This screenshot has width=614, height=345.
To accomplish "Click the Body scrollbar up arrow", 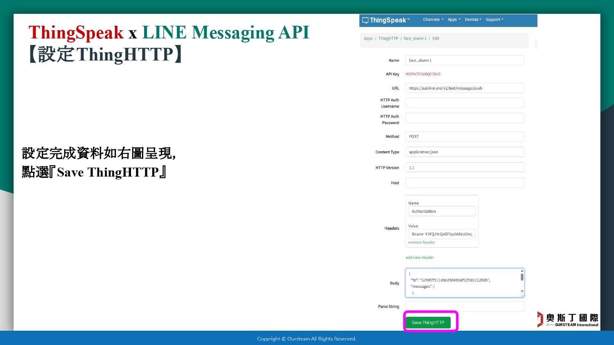I will click(x=522, y=271).
